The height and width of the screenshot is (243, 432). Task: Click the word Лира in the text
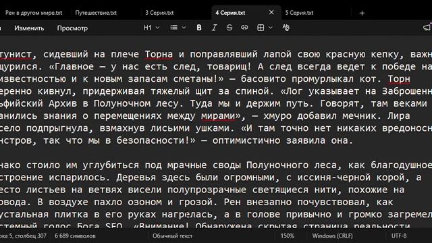pos(399,115)
